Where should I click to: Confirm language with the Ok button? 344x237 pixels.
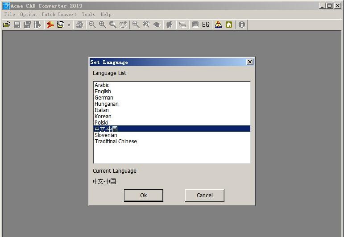[144, 195]
